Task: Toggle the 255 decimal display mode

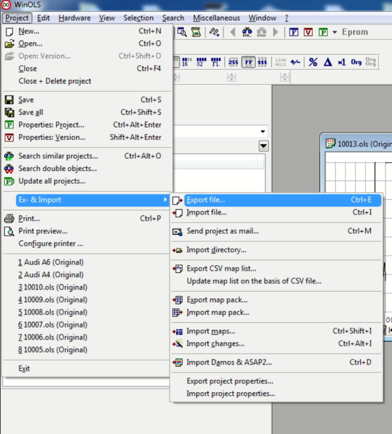Action: click(x=233, y=62)
